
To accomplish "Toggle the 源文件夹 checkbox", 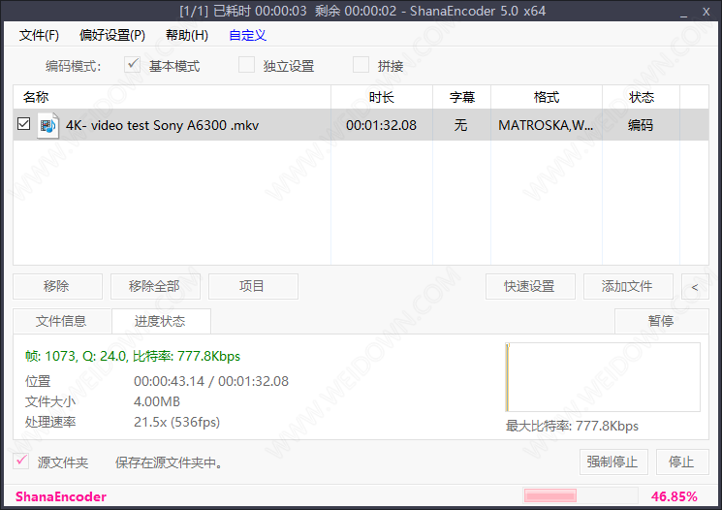I will coord(21,462).
